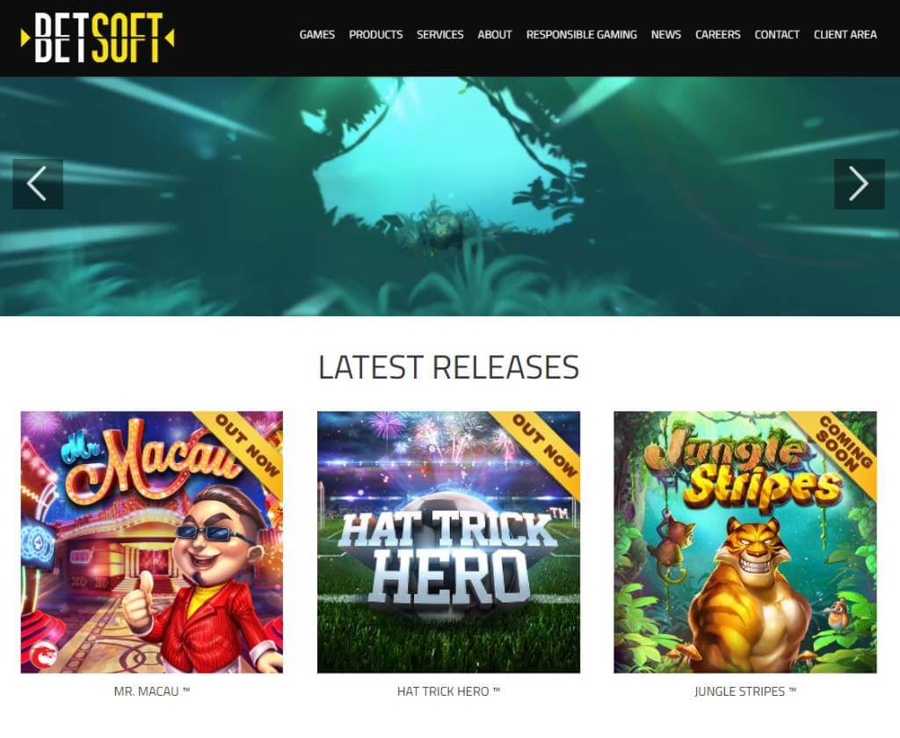Advance carousel with right arrow
Viewport: 900px width, 738px height.
coord(859,184)
